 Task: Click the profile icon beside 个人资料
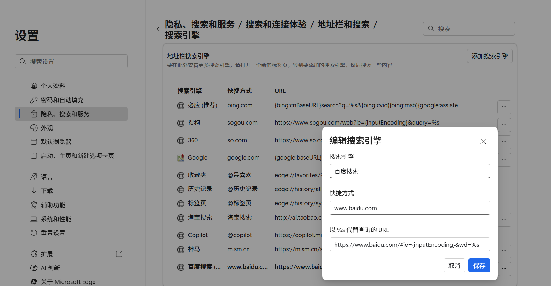[34, 86]
